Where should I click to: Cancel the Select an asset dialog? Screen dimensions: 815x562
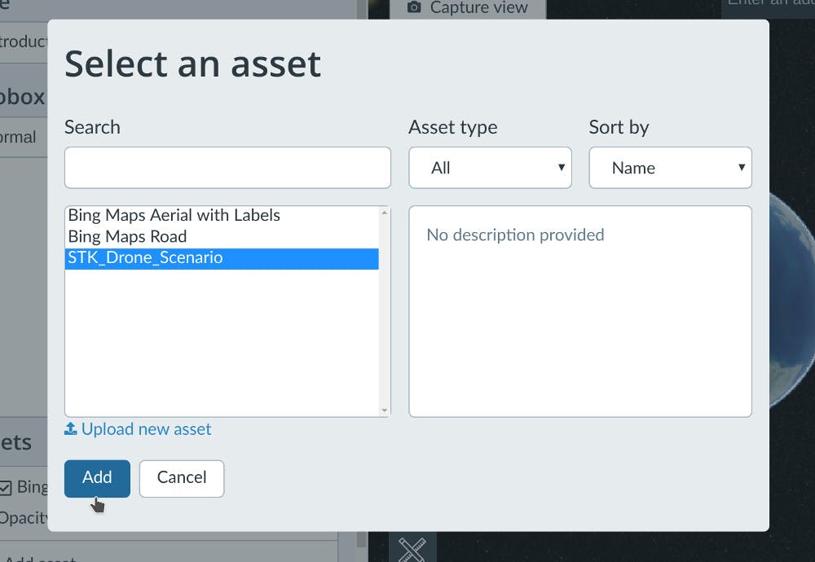(181, 478)
